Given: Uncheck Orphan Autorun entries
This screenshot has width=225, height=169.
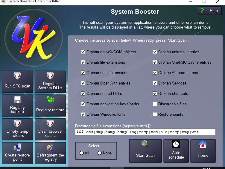Looking at the screenshot, I should click(x=155, y=73).
